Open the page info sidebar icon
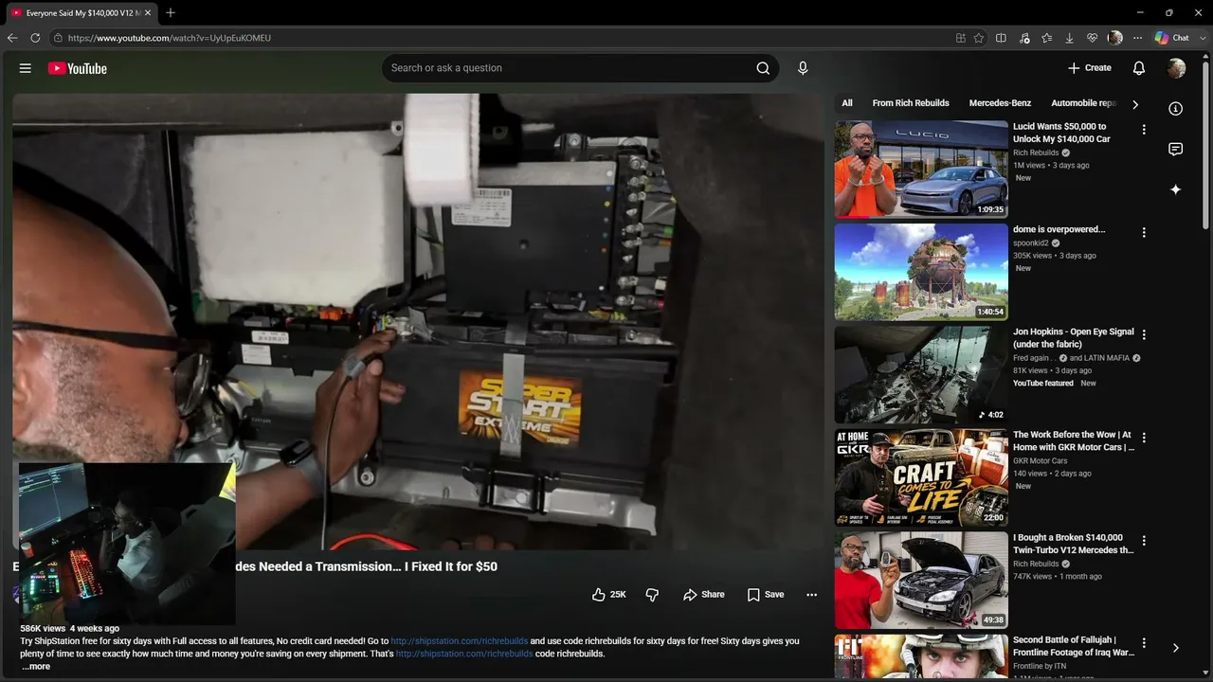Image resolution: width=1213 pixels, height=682 pixels. 1176,109
